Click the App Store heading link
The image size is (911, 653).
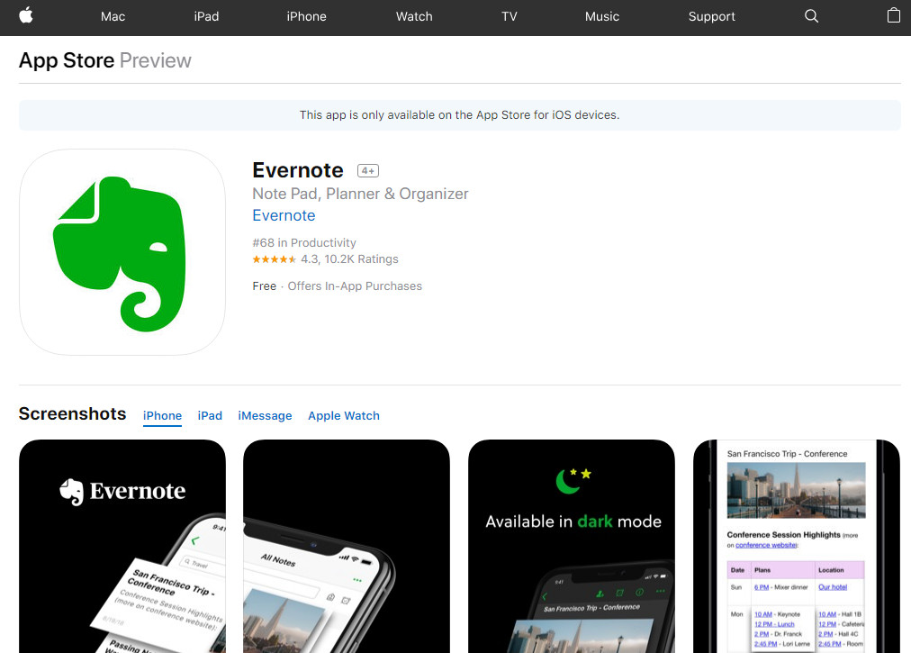tap(67, 60)
